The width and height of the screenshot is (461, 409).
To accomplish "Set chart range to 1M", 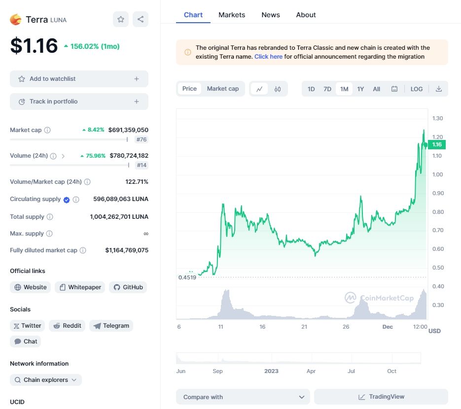I will click(x=344, y=89).
